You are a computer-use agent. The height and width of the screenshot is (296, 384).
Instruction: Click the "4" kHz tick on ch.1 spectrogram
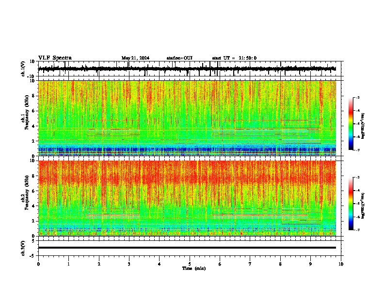tap(34, 126)
